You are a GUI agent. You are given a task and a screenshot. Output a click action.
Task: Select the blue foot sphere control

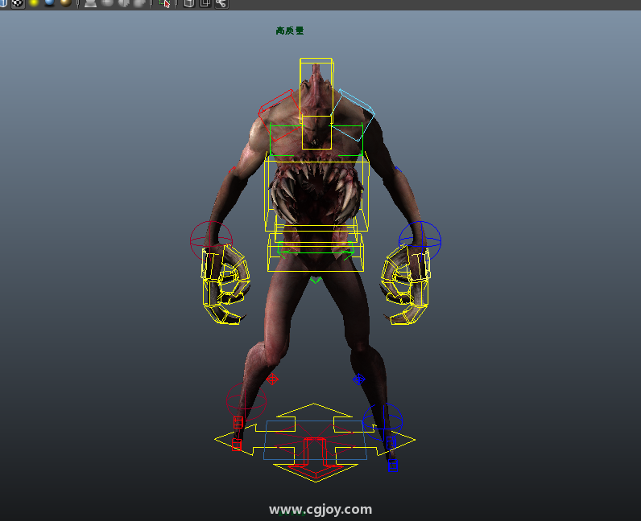click(383, 422)
